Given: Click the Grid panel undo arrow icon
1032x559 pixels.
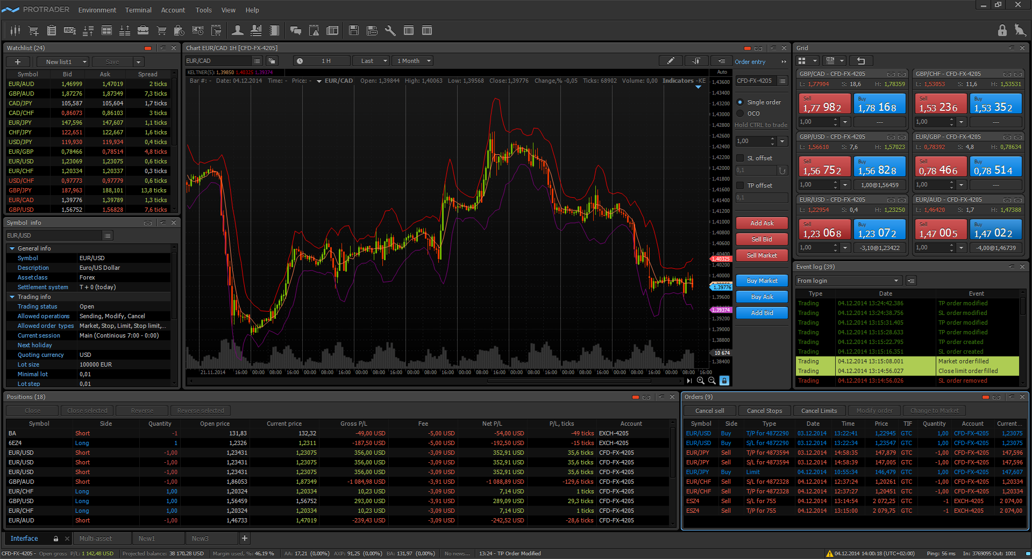Looking at the screenshot, I should (x=860, y=61).
